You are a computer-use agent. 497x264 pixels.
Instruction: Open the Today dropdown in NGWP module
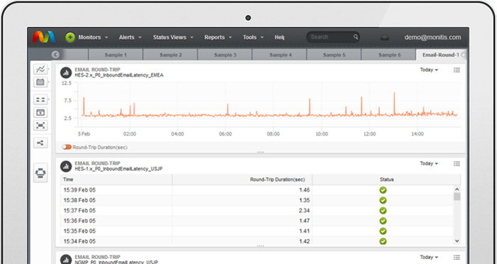pyautogui.click(x=429, y=258)
